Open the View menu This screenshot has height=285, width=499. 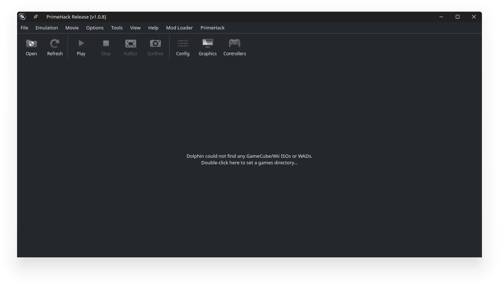point(135,28)
